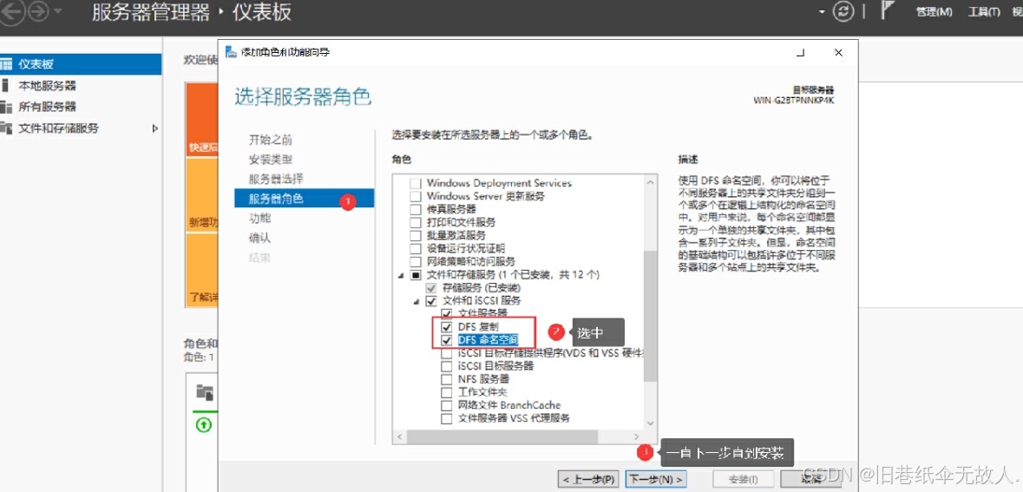Collapse 文件和存储服务 tree node arrow
1023x492 pixels.
[x=401, y=275]
